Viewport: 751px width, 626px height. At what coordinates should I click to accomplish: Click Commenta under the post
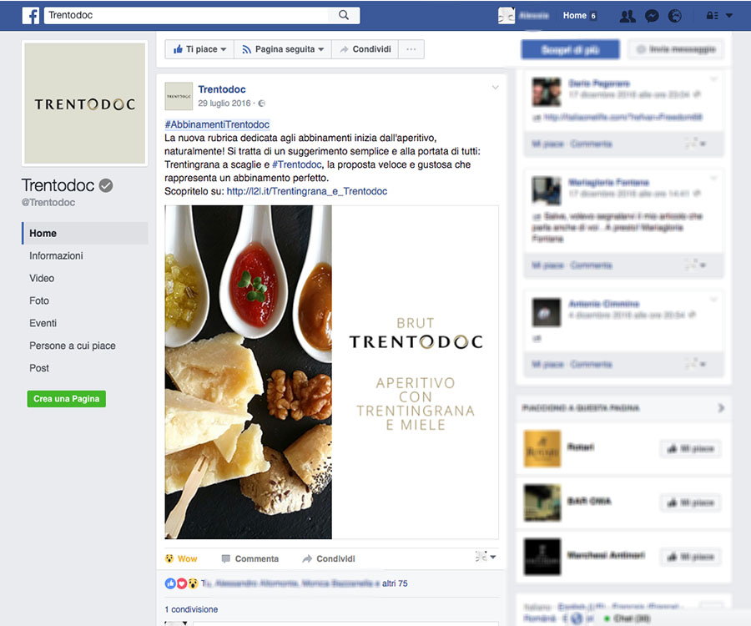click(x=250, y=559)
